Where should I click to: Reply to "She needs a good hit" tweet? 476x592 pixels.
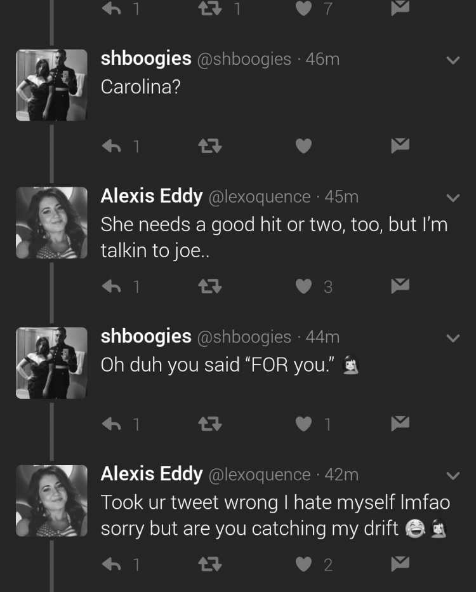[112, 286]
